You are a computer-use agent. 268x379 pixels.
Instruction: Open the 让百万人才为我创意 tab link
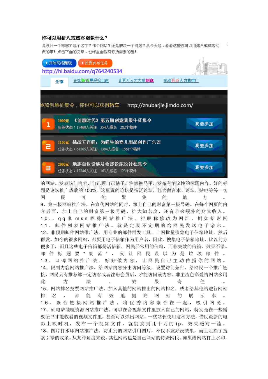click(136, 81)
